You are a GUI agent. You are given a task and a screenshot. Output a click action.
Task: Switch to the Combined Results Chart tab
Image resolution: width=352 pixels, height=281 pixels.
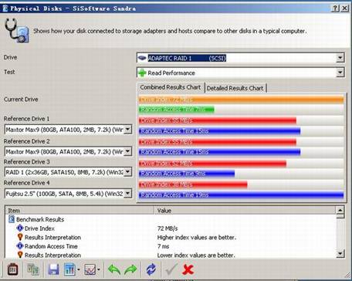pyautogui.click(x=171, y=87)
